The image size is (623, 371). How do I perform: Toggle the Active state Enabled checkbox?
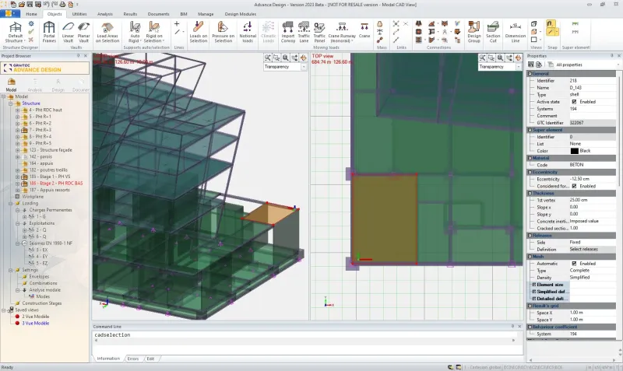pyautogui.click(x=574, y=102)
